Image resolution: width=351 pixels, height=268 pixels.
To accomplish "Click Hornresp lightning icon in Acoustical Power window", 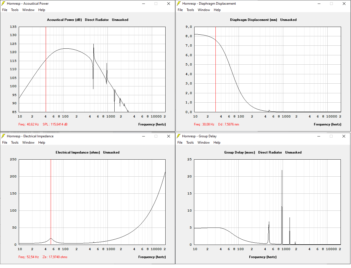I will point(3,4).
